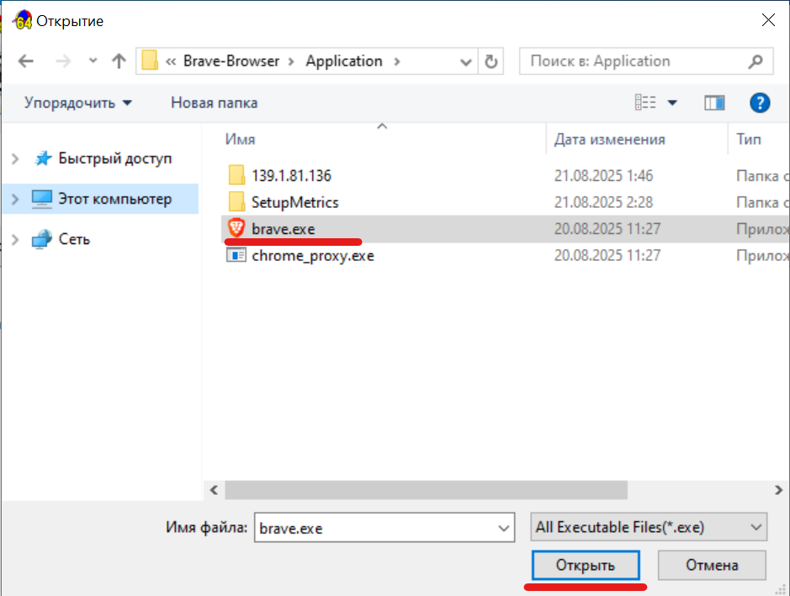Expand the Быстрый доступ tree node
The image size is (790, 596).
[x=15, y=159]
